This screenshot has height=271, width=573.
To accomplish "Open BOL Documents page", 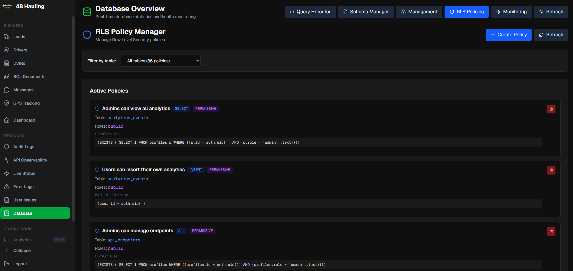I will (35, 77).
